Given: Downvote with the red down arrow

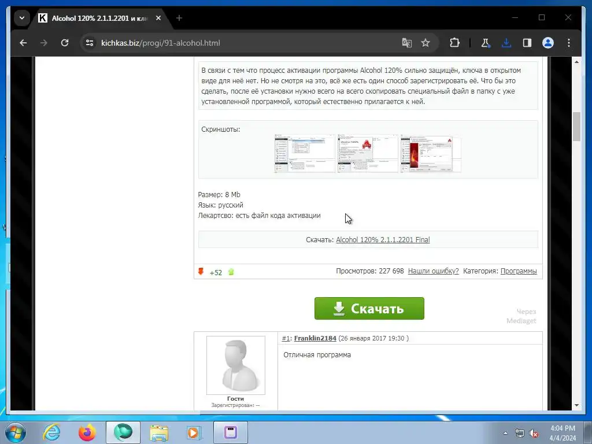Looking at the screenshot, I should (x=201, y=272).
